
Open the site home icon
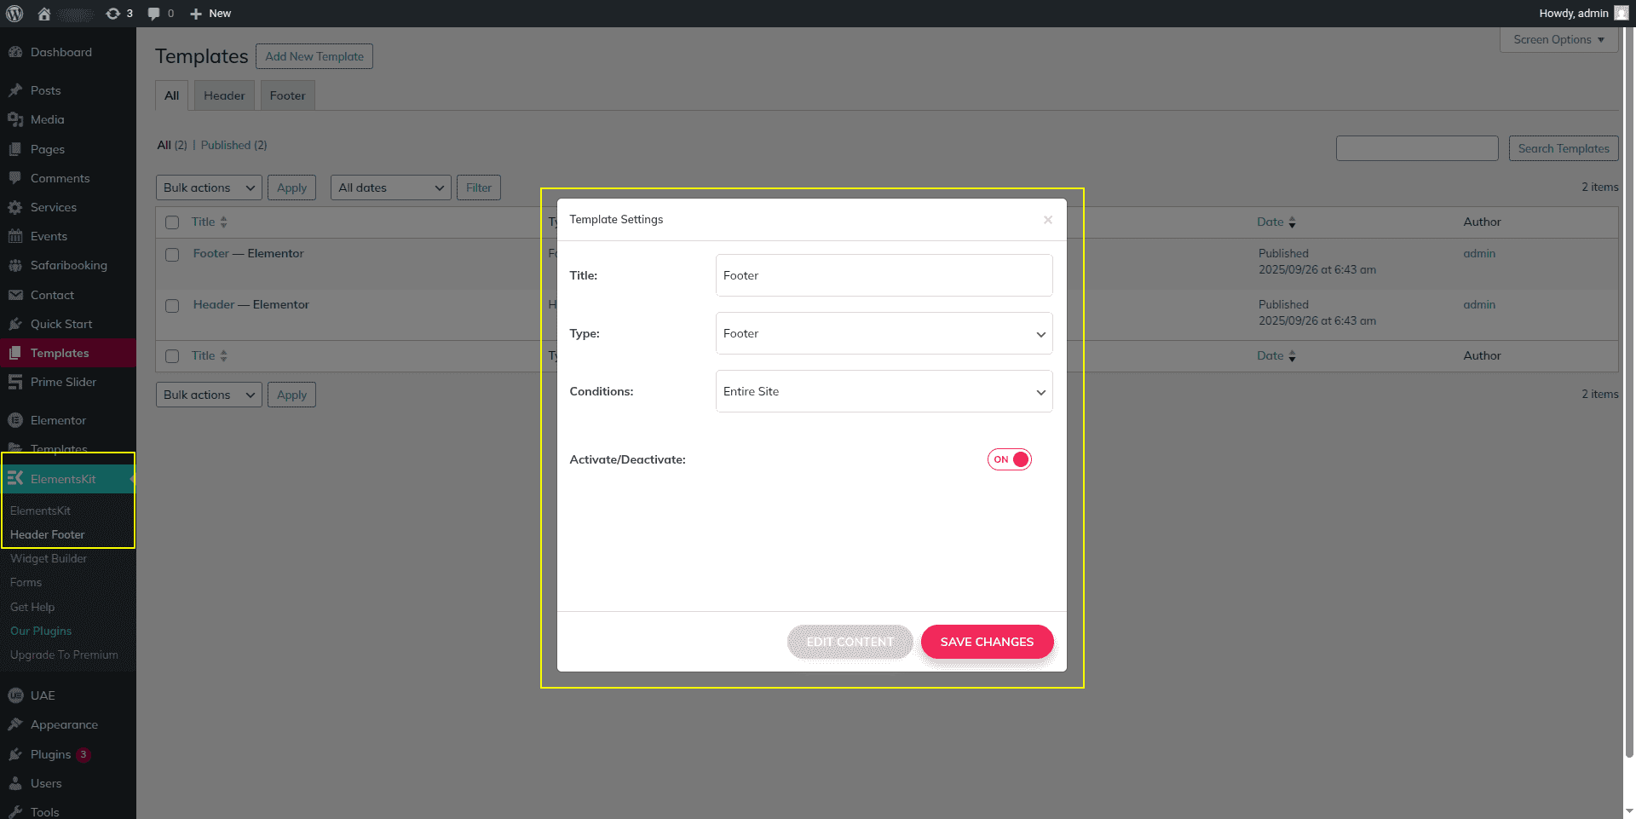click(x=44, y=14)
